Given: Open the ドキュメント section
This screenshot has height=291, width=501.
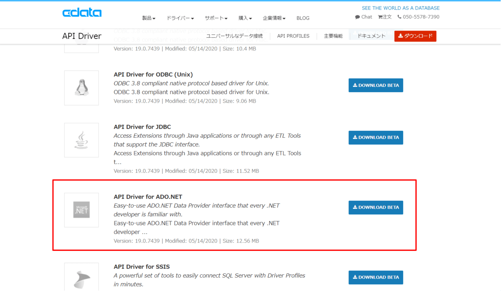Looking at the screenshot, I should click(372, 36).
